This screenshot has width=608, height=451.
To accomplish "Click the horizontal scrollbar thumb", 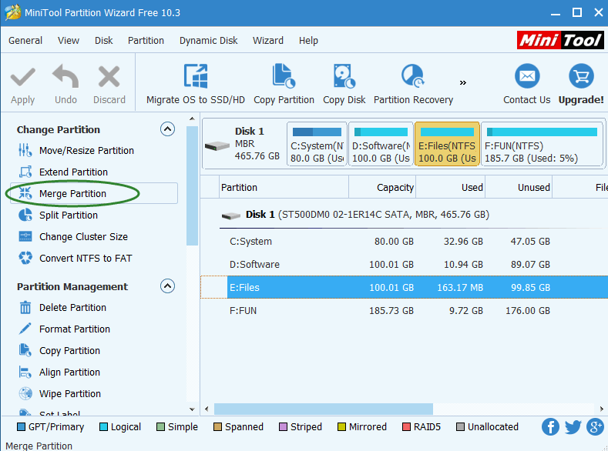I will pyautogui.click(x=324, y=409).
